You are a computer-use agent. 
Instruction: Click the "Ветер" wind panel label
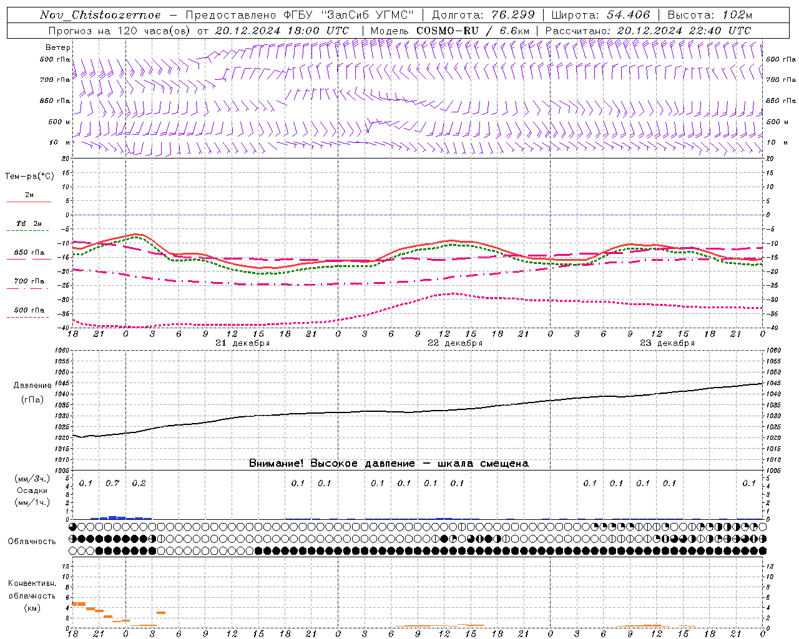pos(57,47)
